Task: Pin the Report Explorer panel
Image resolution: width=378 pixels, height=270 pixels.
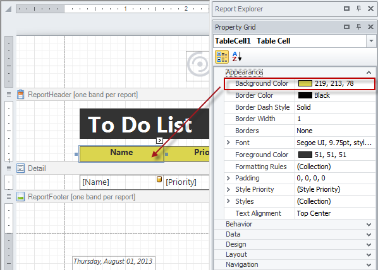Action: pos(358,8)
